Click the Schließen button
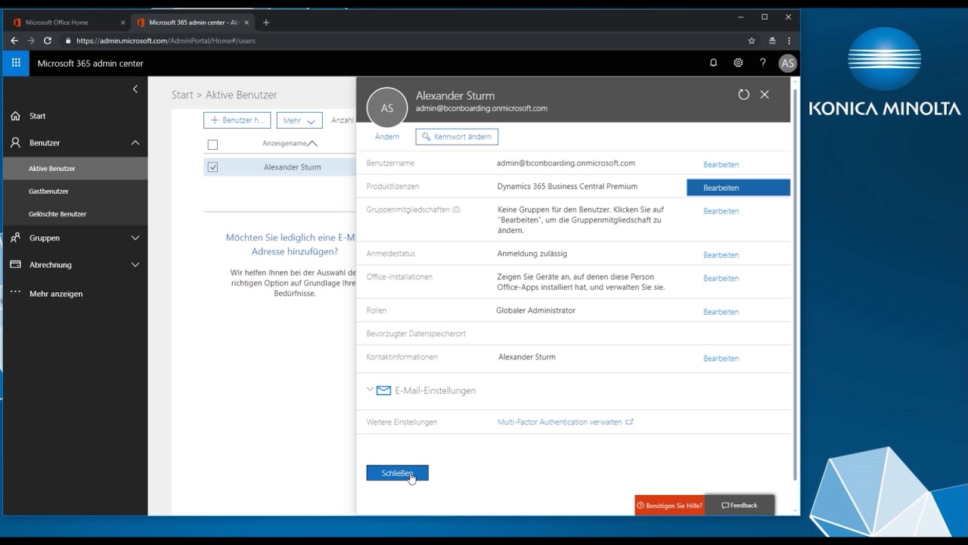 pyautogui.click(x=397, y=473)
